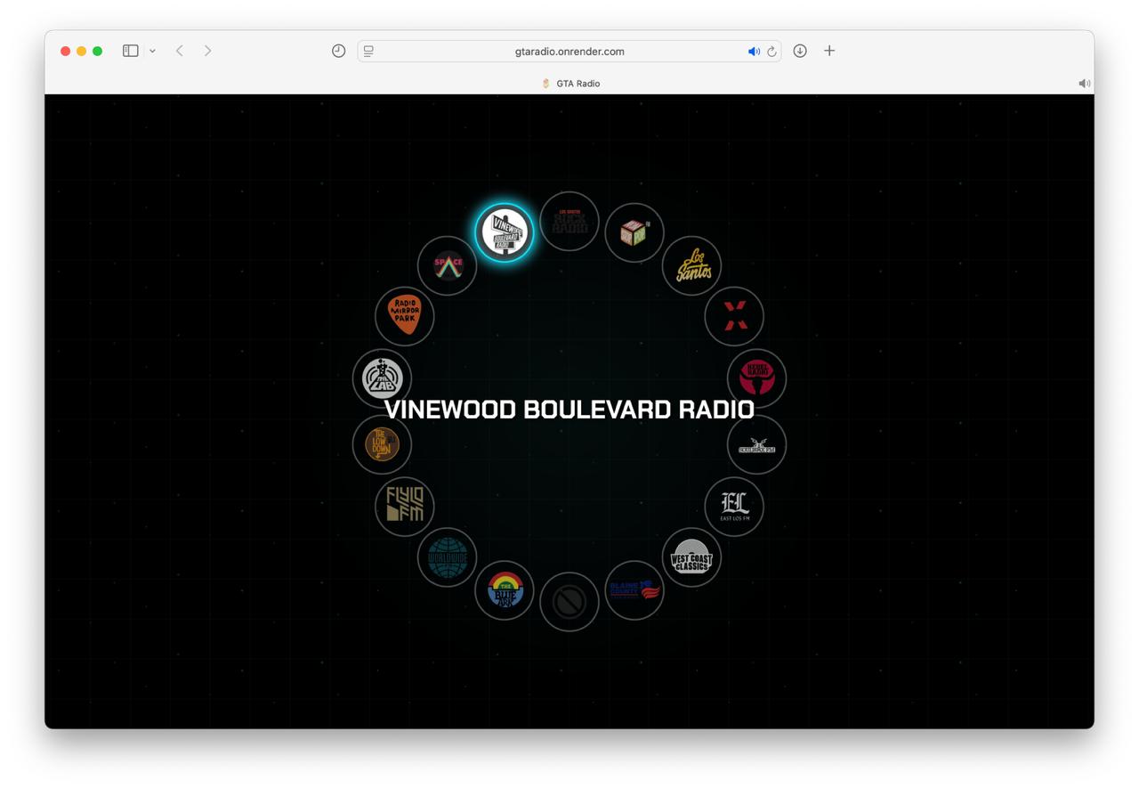This screenshot has width=1139, height=788.
Task: Switch to Rebel Radio station
Action: [x=756, y=378]
